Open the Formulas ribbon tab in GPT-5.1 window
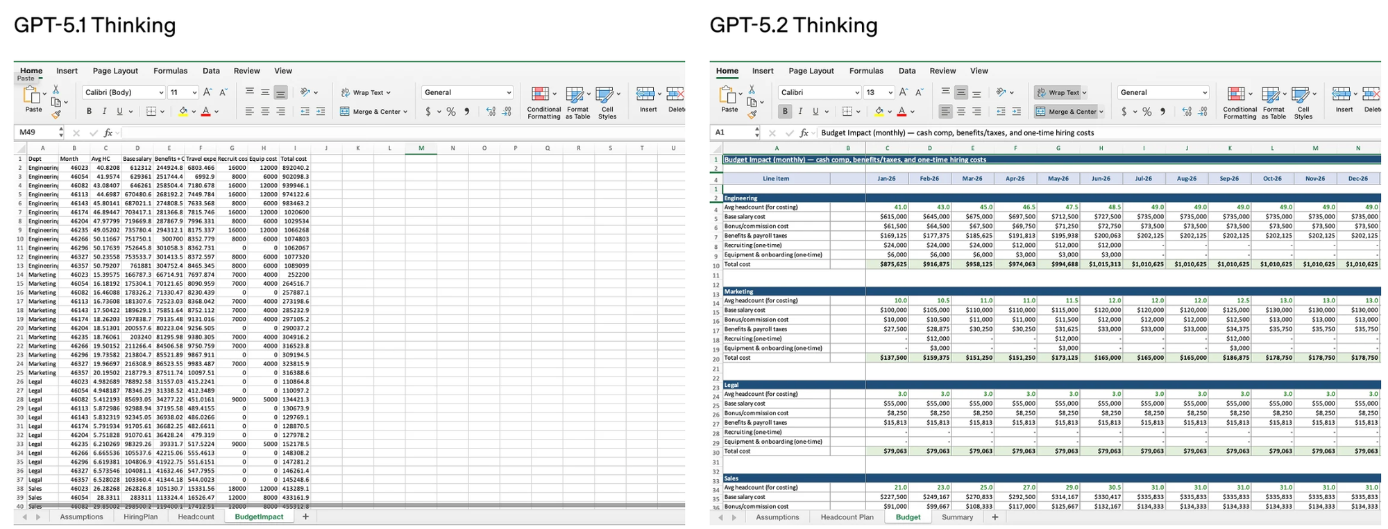 point(170,71)
